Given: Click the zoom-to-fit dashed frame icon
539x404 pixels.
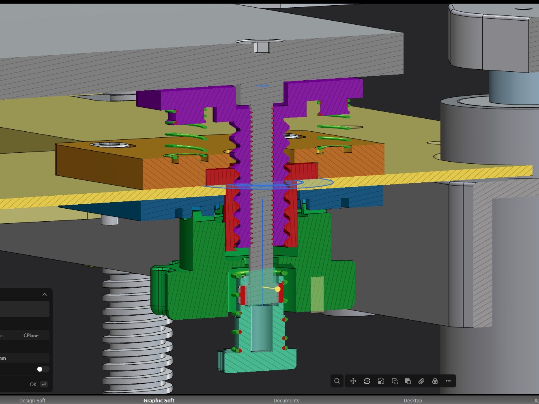Looking at the screenshot, I should (x=381, y=381).
